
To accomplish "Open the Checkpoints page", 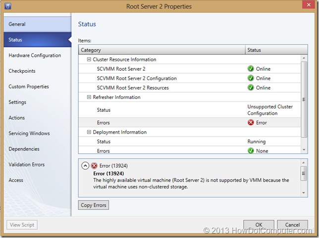I will 38,71.
